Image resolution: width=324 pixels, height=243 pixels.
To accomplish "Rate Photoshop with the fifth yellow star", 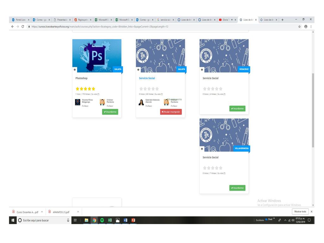I will pyautogui.click(x=93, y=89).
